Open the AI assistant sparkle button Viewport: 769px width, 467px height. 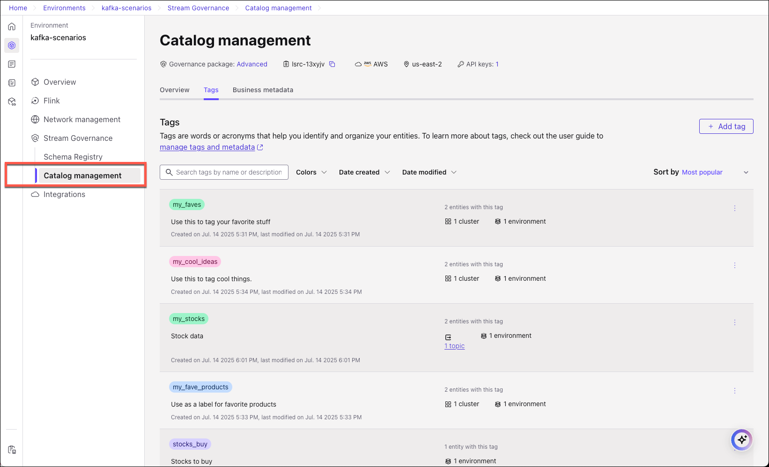click(741, 440)
